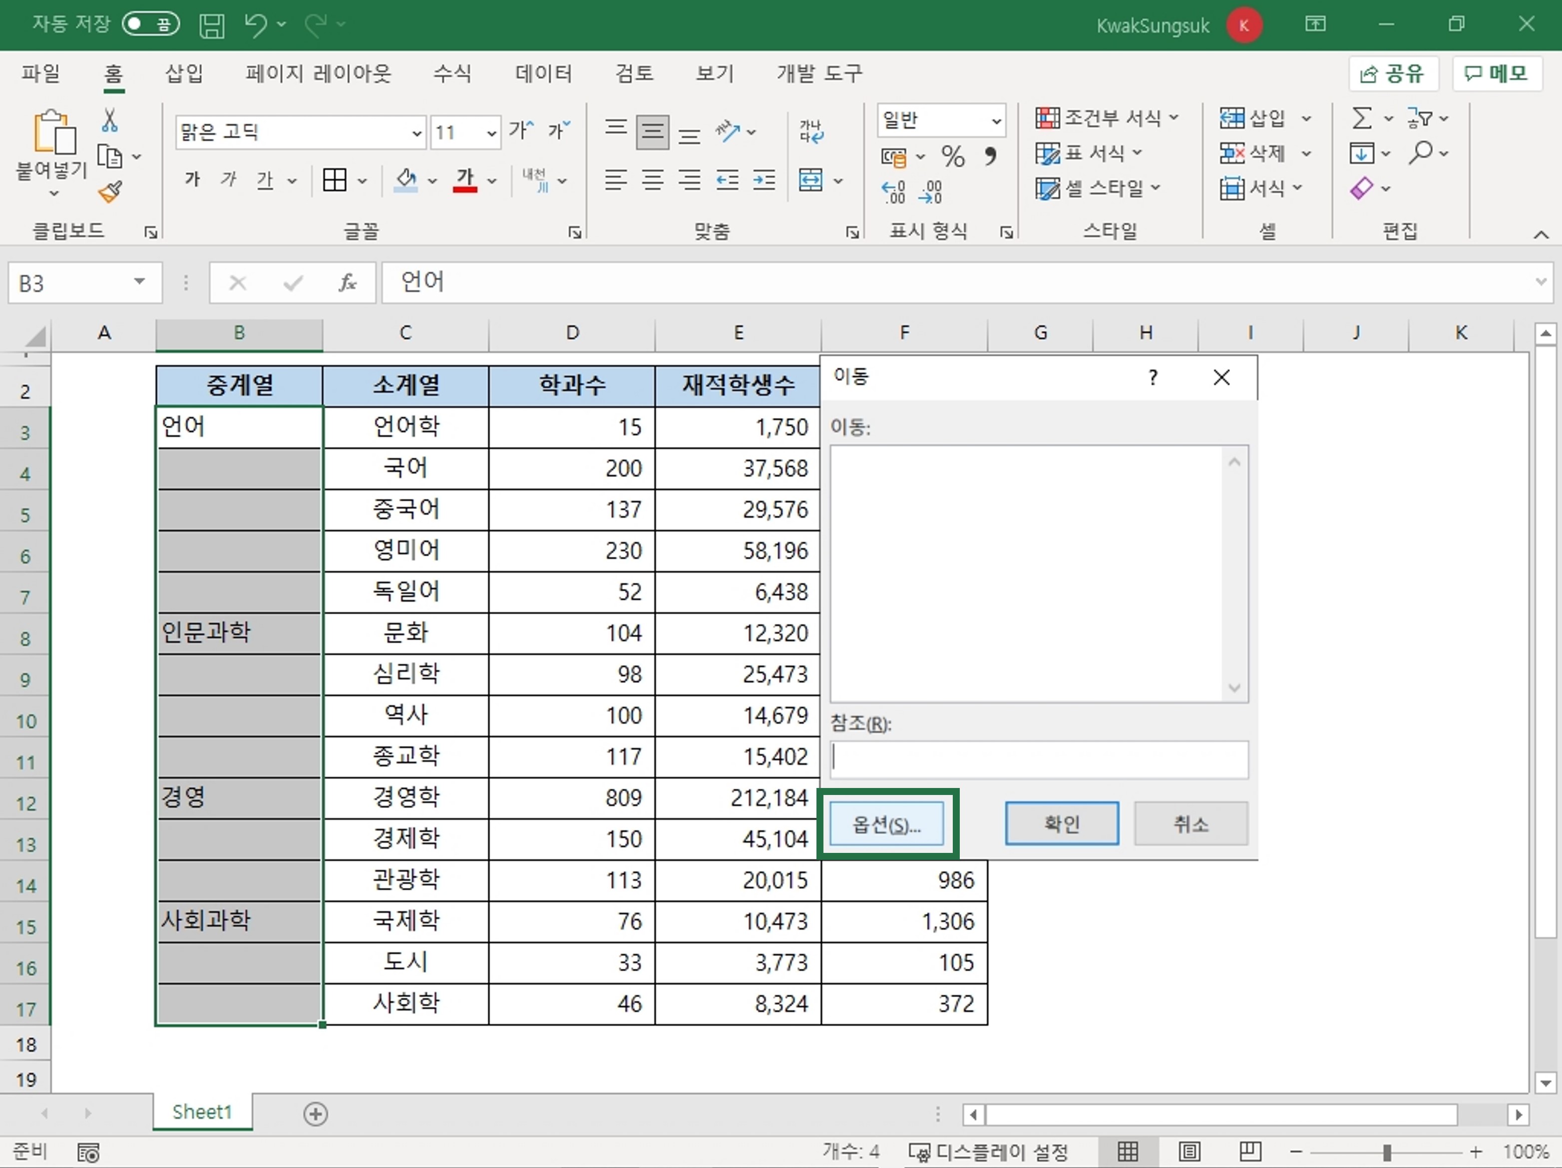The height and width of the screenshot is (1168, 1562).
Task: Click the cut scissors icon
Action: tap(109, 121)
